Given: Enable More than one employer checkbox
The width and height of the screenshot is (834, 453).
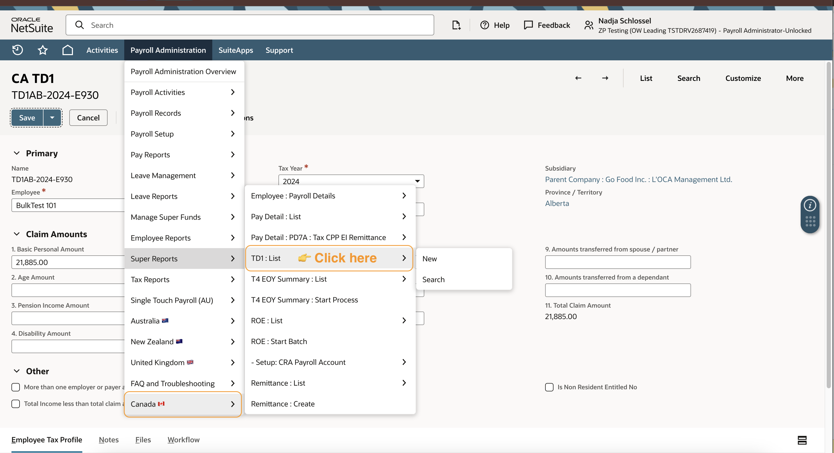Looking at the screenshot, I should pyautogui.click(x=16, y=387).
